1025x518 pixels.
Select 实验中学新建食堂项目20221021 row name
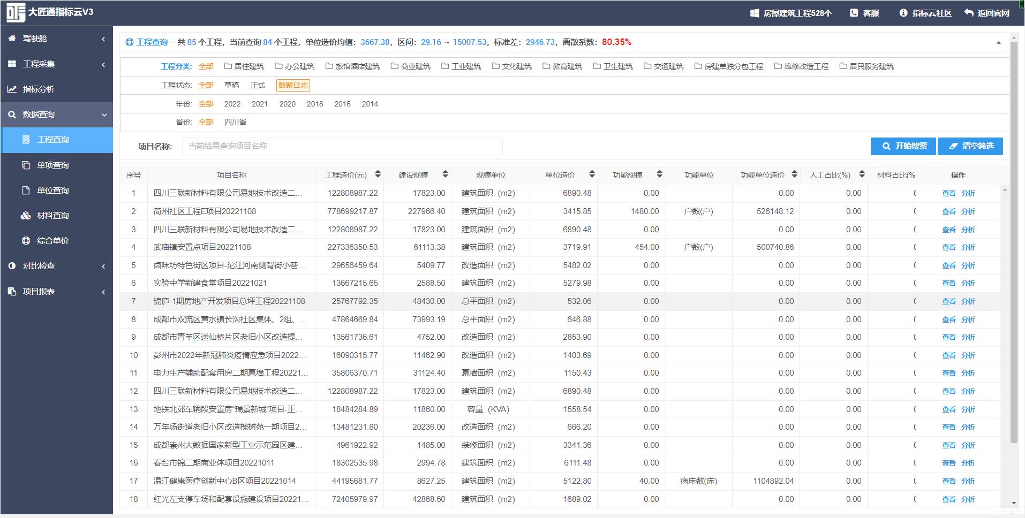tap(210, 283)
